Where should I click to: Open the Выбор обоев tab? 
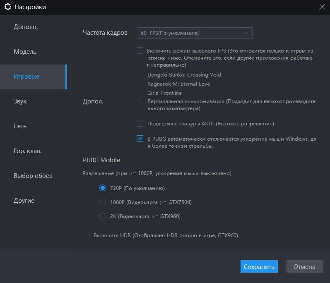coord(33,176)
